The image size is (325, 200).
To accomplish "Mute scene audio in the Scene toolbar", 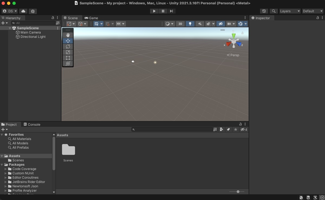I will tap(200, 24).
